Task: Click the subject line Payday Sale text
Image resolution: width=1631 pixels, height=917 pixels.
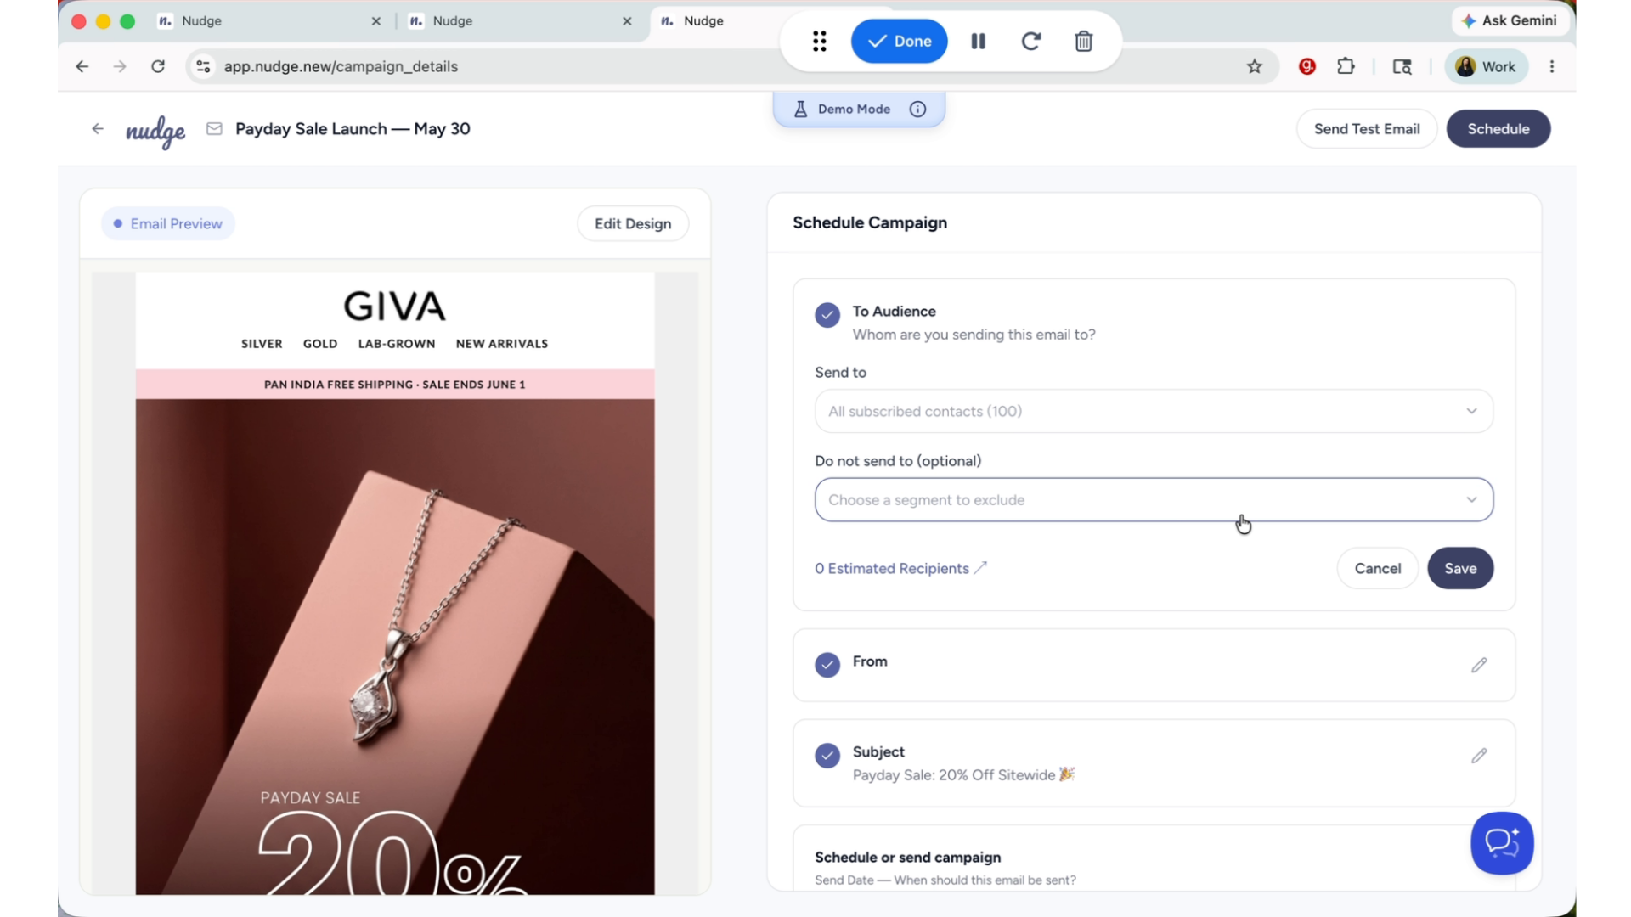Action: pyautogui.click(x=963, y=774)
